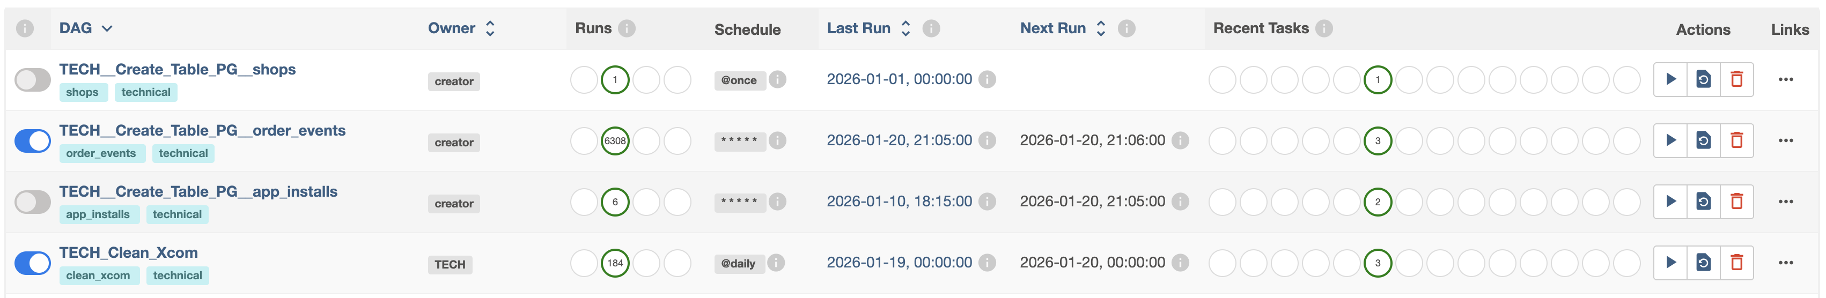1826x298 pixels.
Task: Trigger the TECH__Create_Table_PG__shops DAG play button
Action: click(x=1670, y=79)
